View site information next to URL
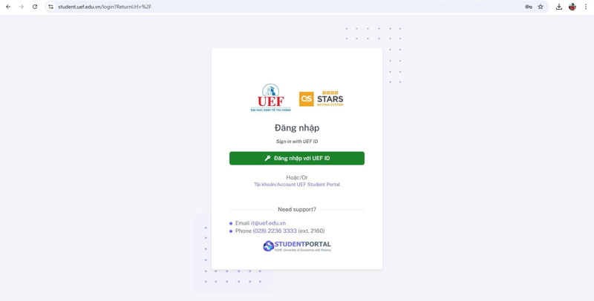 tap(50, 7)
